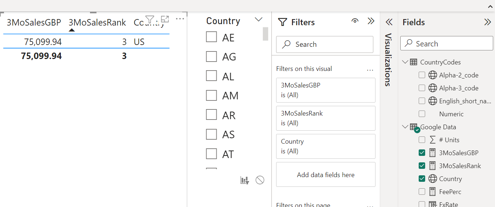
Task: Click the Visualizations vertical label
Action: pyautogui.click(x=388, y=59)
